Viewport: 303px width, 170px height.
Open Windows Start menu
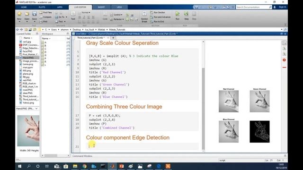point(19,166)
